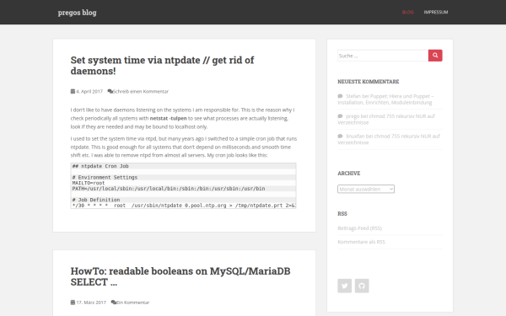Open Stefan's comment on Puppet: Hiera
This screenshot has height=316, width=506.
(385, 99)
